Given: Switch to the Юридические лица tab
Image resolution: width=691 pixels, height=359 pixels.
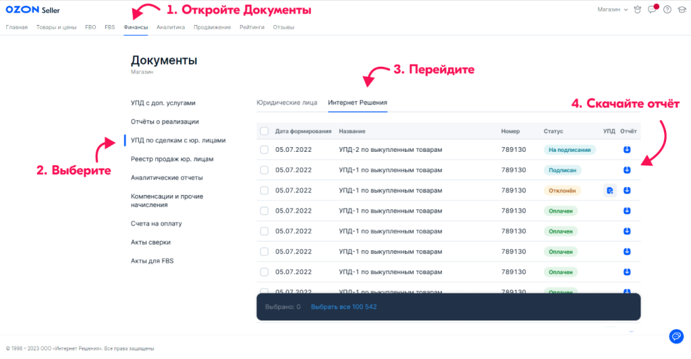Looking at the screenshot, I should click(x=287, y=103).
